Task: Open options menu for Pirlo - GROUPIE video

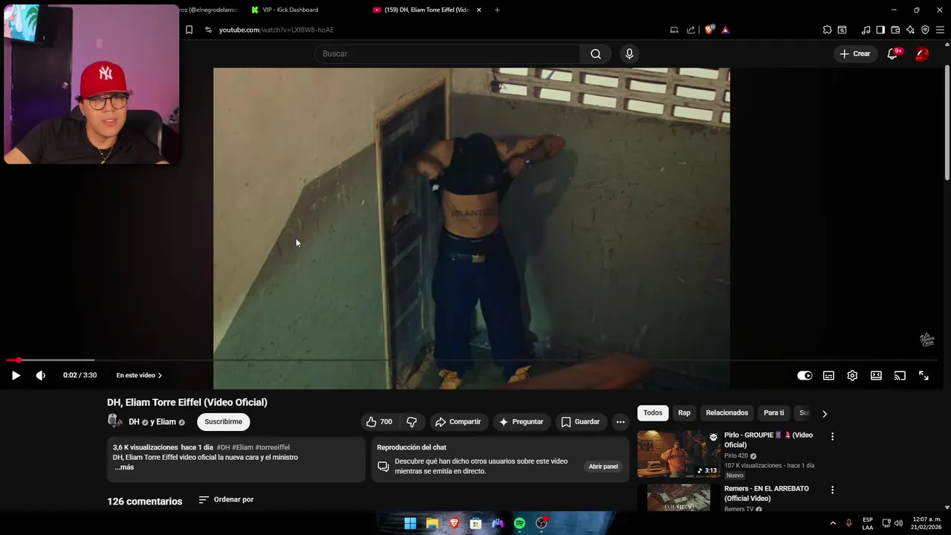Action: [x=832, y=437]
